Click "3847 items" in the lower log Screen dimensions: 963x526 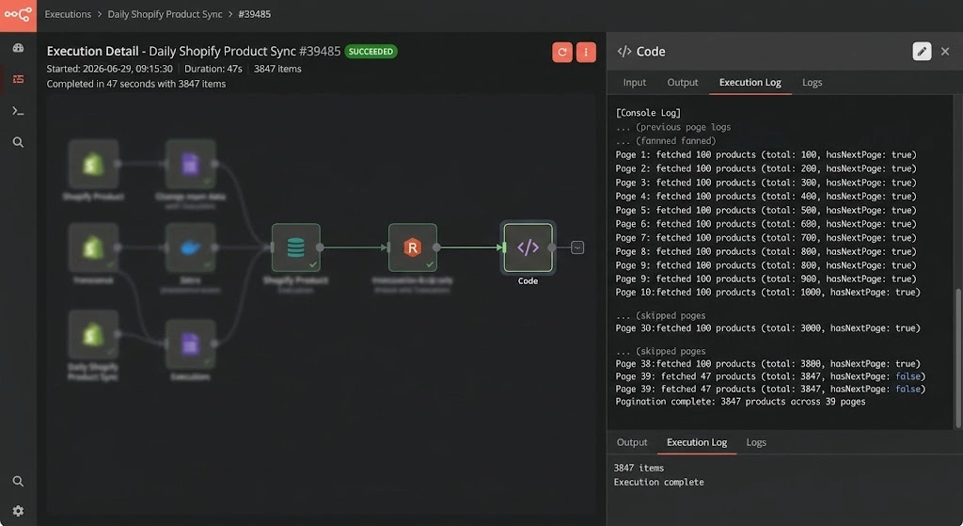tap(639, 469)
